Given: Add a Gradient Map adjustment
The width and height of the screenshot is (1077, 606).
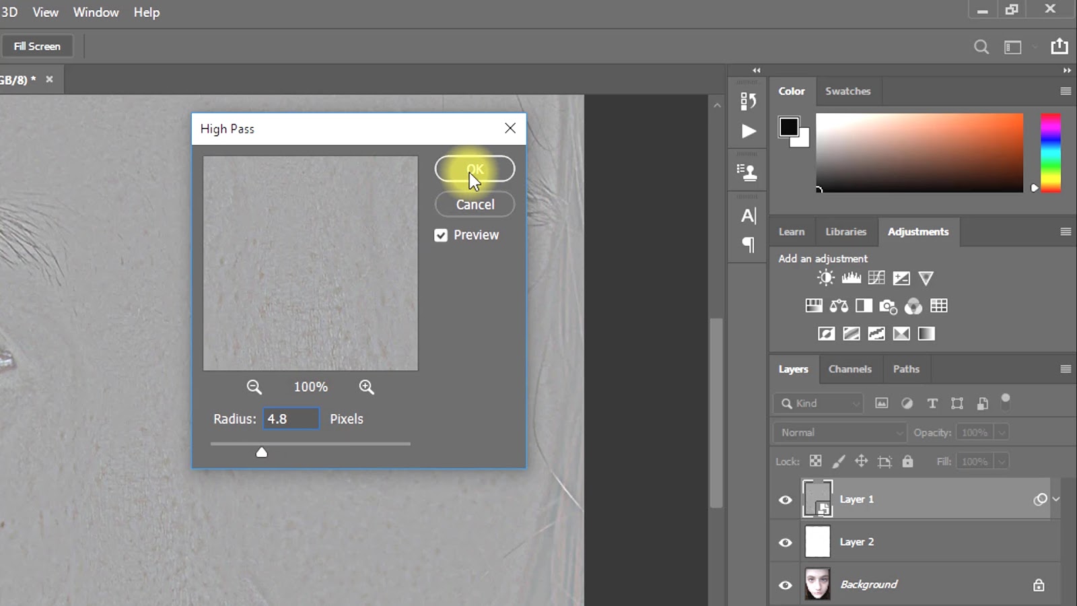Looking at the screenshot, I should tap(926, 334).
